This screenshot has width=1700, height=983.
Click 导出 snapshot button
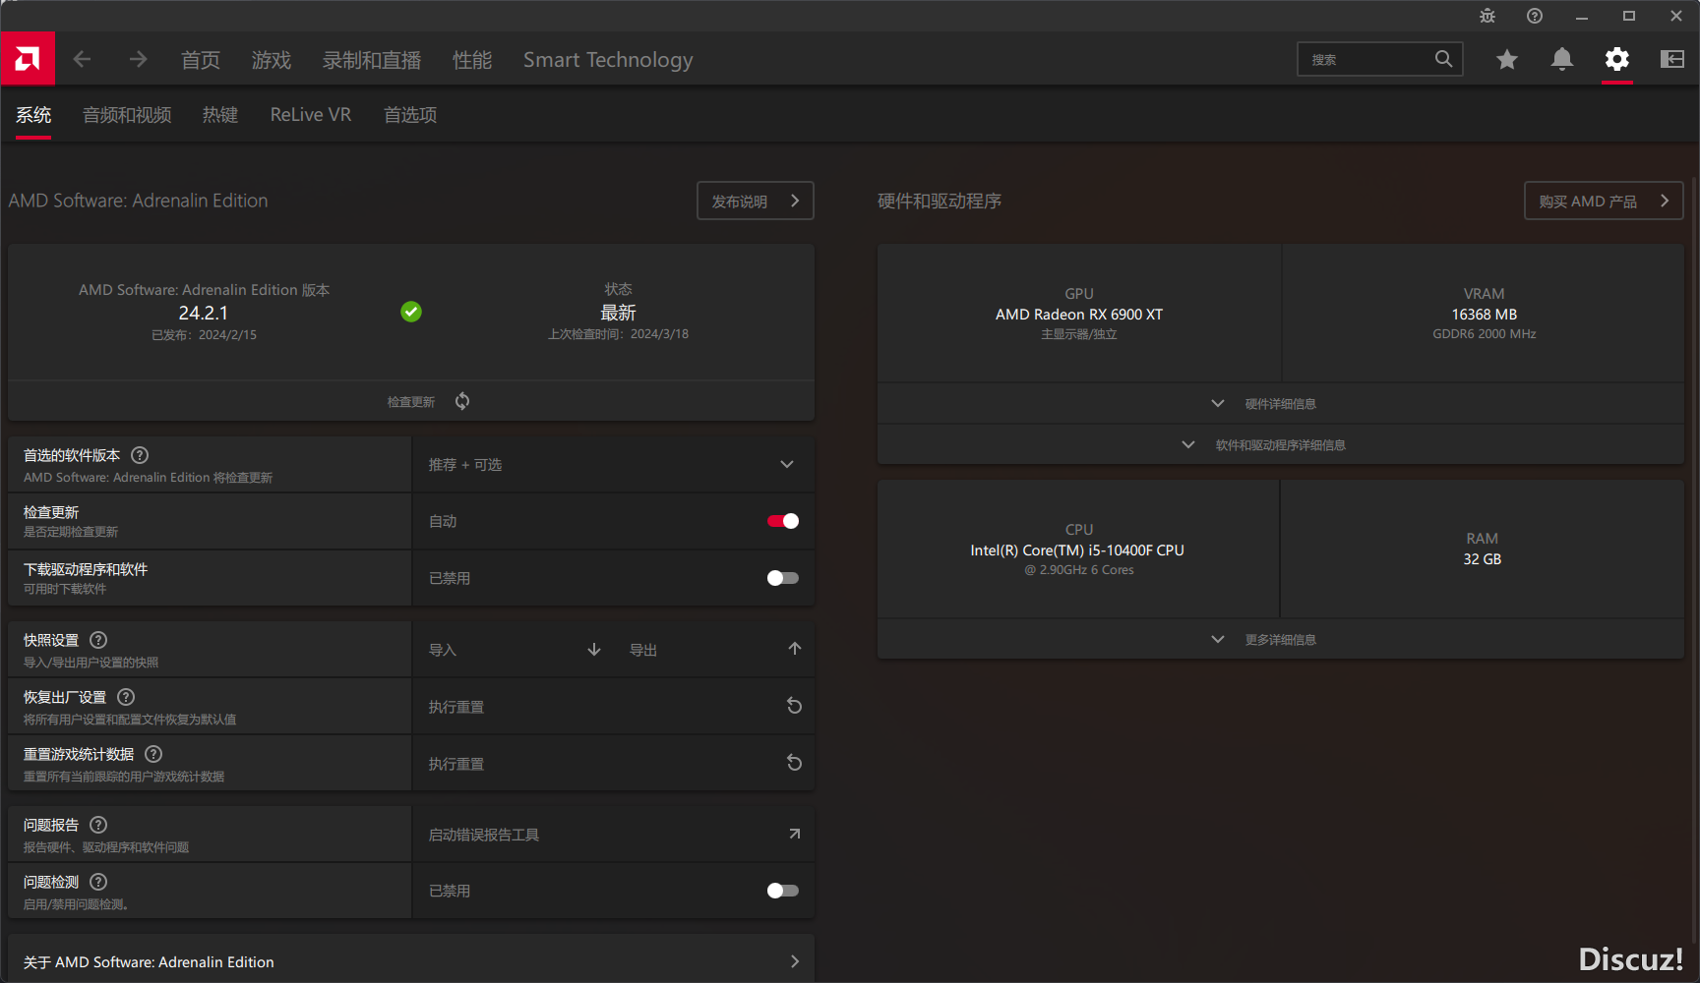(x=643, y=650)
